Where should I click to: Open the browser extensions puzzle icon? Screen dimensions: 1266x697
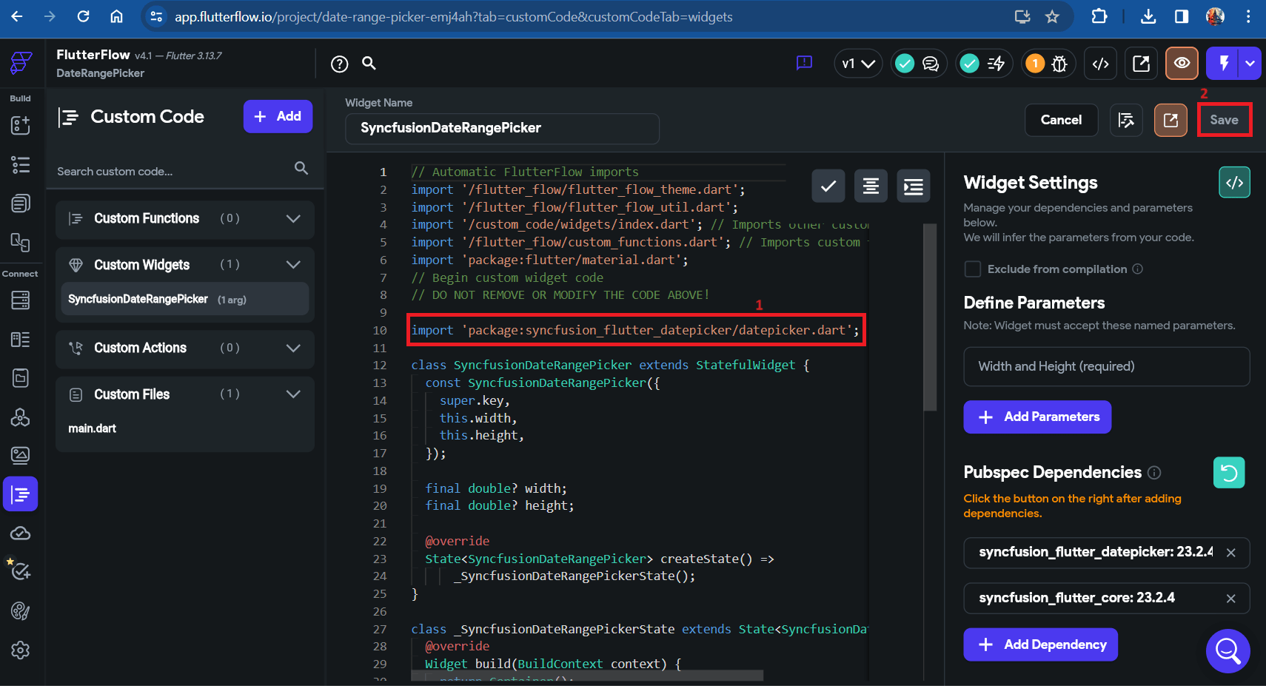pos(1099,16)
